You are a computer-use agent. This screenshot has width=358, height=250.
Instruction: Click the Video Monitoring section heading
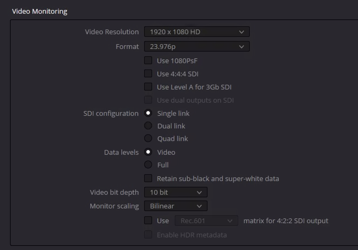[x=40, y=11]
